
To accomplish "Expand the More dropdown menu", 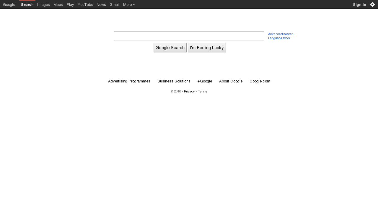I will pos(129,4).
